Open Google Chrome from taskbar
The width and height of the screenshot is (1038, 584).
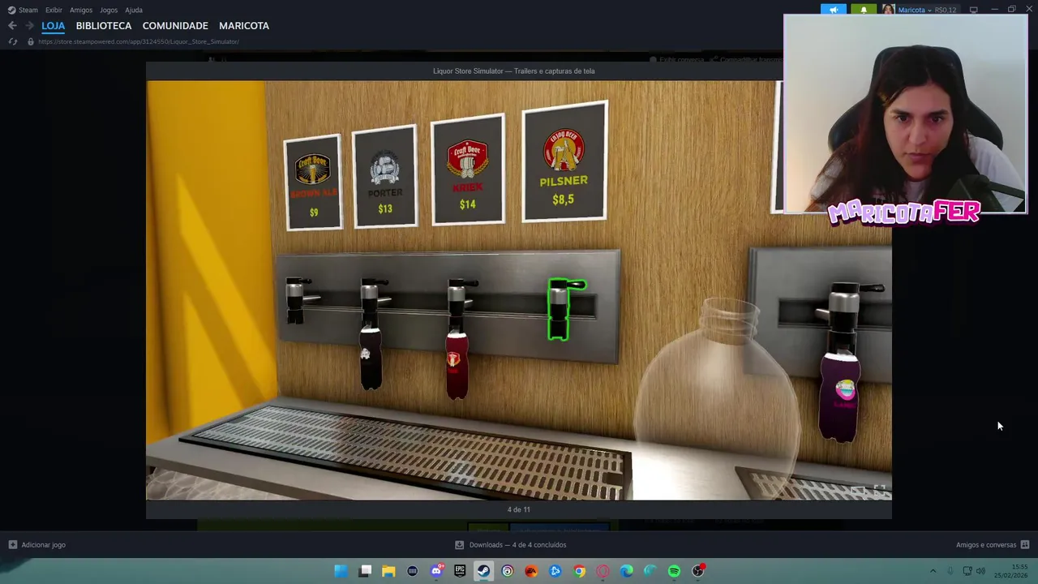click(x=579, y=571)
